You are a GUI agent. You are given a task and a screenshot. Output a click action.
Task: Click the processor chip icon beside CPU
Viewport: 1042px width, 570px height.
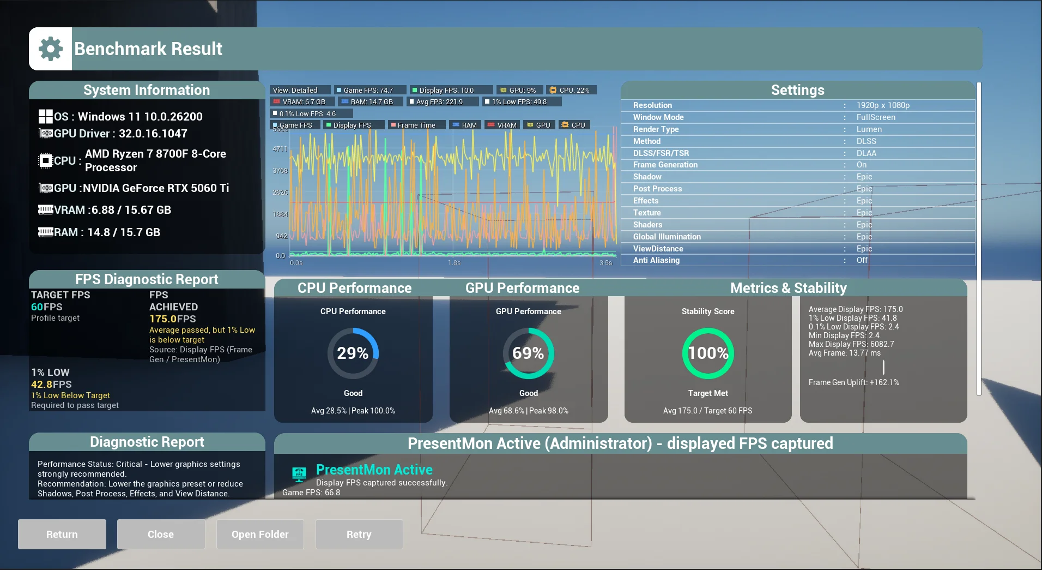46,161
